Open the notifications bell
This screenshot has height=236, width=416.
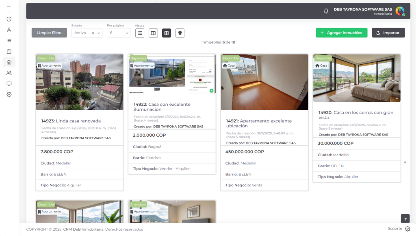pyautogui.click(x=326, y=11)
